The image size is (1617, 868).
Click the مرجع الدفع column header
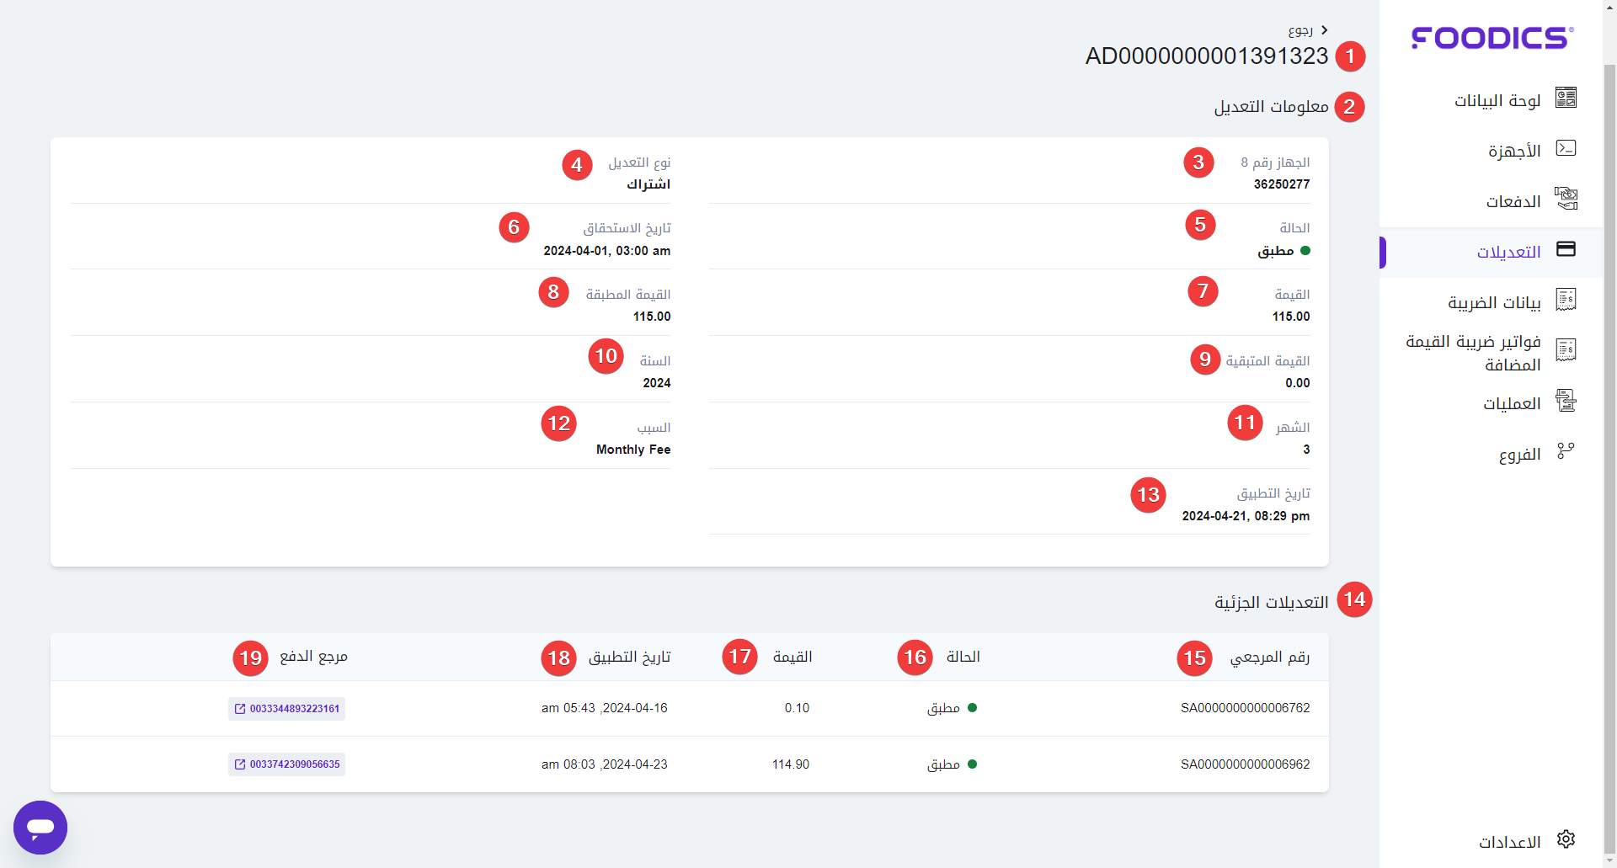(x=313, y=657)
